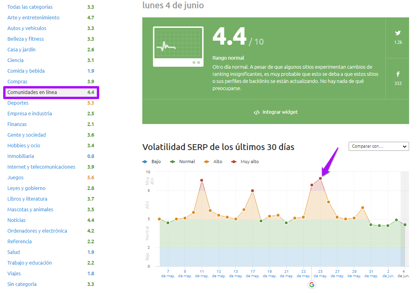Open the Juegos category
Image resolution: width=417 pixels, height=293 pixels.
click(x=15, y=178)
